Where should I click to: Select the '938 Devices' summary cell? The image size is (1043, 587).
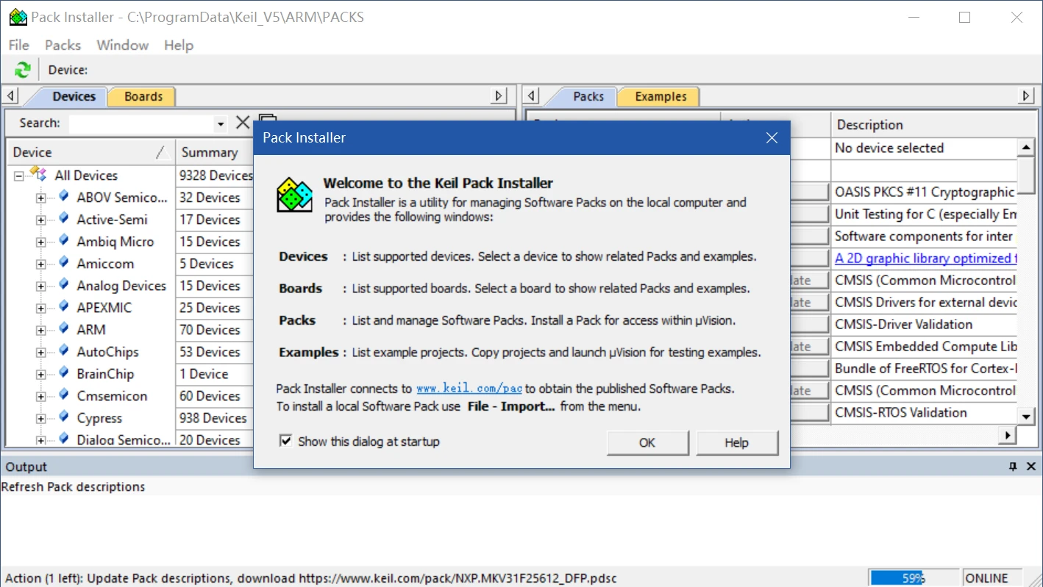click(x=215, y=418)
